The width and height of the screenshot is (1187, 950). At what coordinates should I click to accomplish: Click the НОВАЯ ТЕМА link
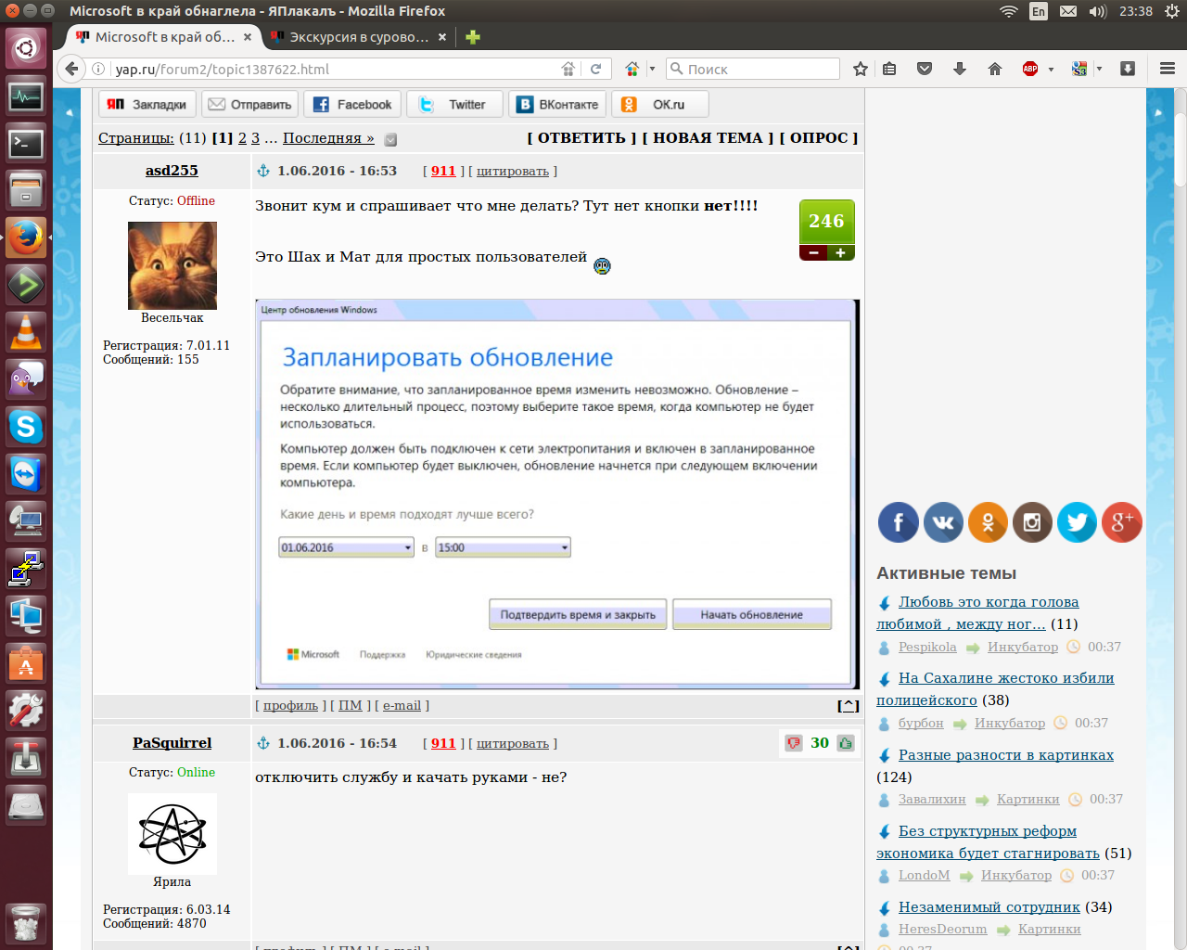click(708, 137)
